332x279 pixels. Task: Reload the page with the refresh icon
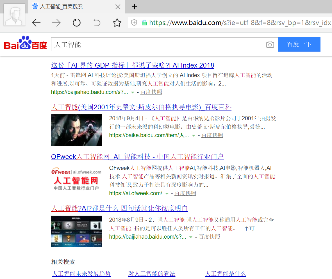point(76,23)
